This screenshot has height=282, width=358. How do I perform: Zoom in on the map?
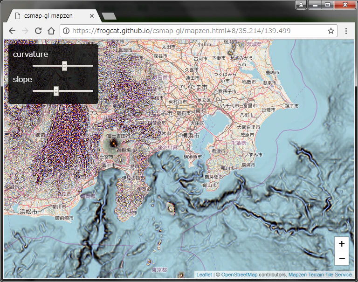tap(342, 244)
